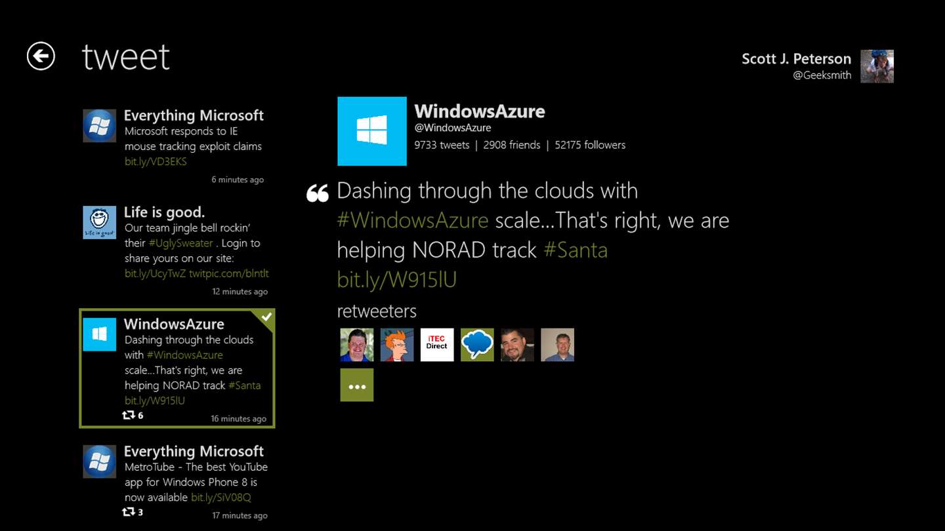
Task: Follow the small bit.ly/W915lU link in the list
Action: point(155,401)
